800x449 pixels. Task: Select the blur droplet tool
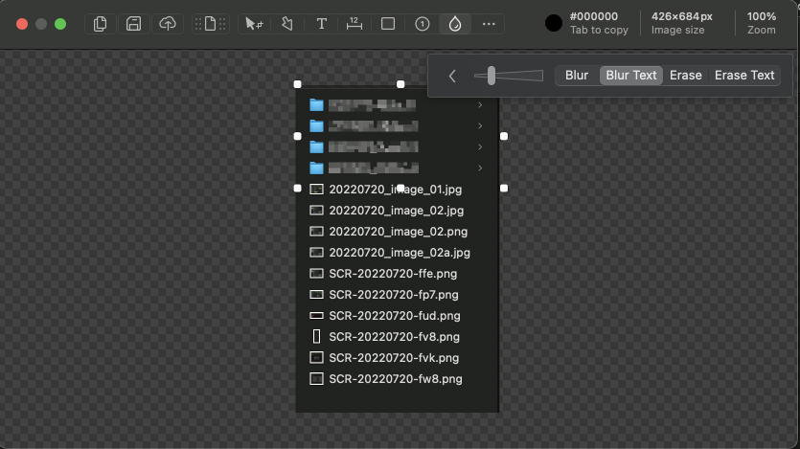pos(455,24)
